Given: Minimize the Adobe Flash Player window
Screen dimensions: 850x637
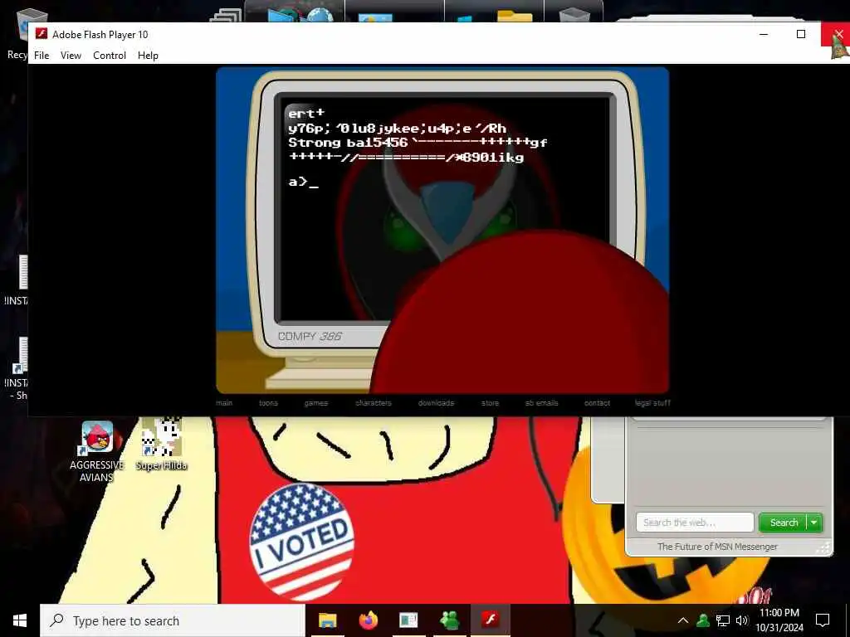Looking at the screenshot, I should pos(764,34).
